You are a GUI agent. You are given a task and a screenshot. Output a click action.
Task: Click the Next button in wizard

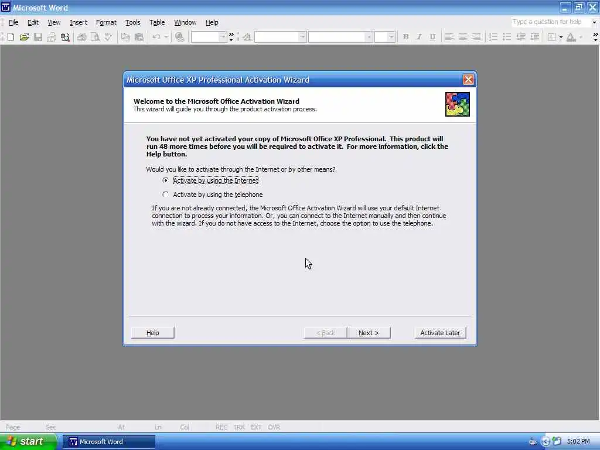(x=369, y=333)
